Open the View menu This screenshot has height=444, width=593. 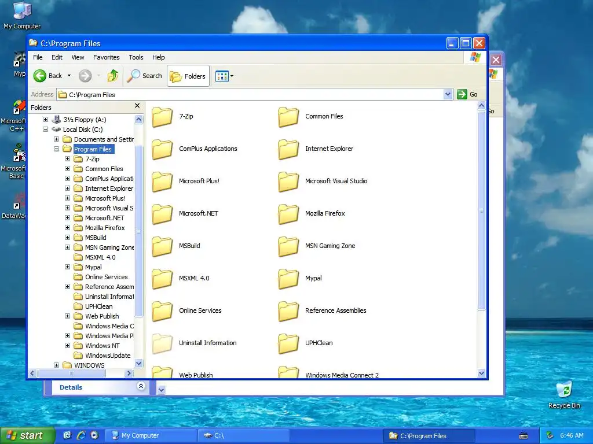tap(78, 57)
